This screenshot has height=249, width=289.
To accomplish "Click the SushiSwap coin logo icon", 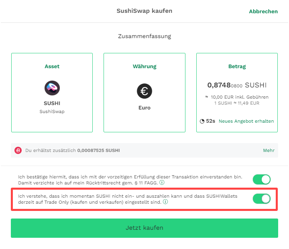I will tap(52, 88).
